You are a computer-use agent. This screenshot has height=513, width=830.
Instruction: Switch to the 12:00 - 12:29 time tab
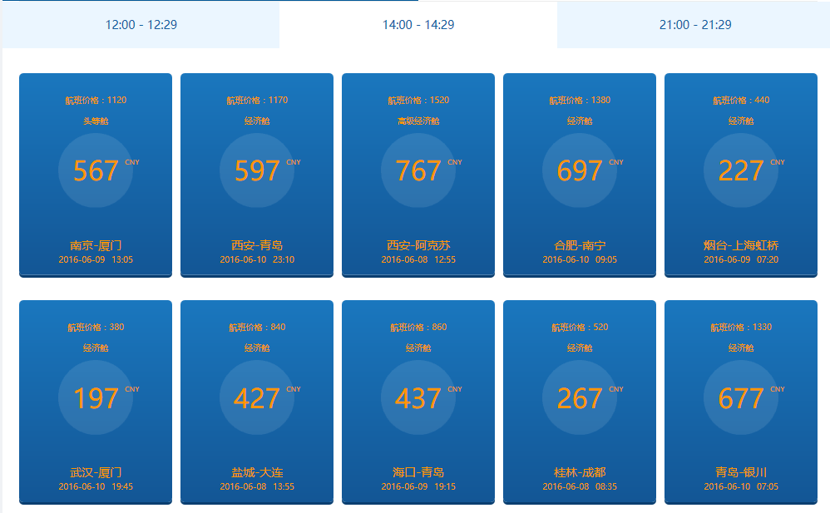(x=141, y=25)
